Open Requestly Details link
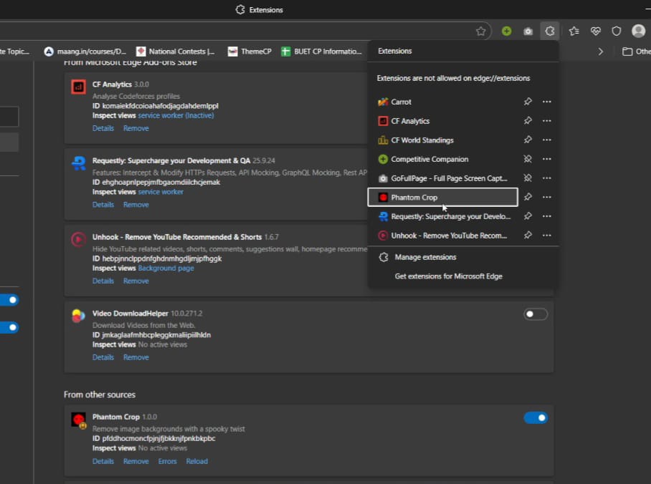The image size is (651, 484). point(103,205)
